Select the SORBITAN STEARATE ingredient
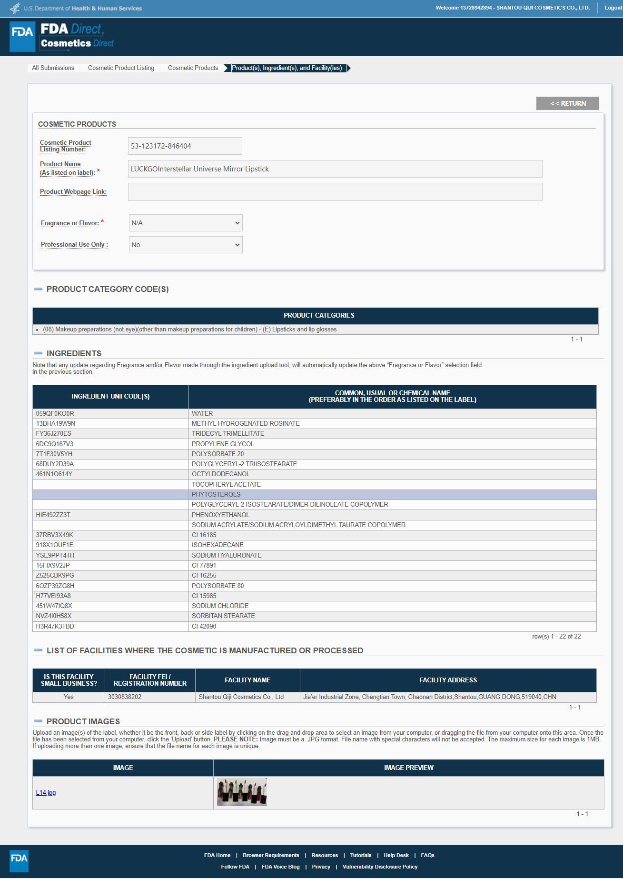 click(x=314, y=616)
